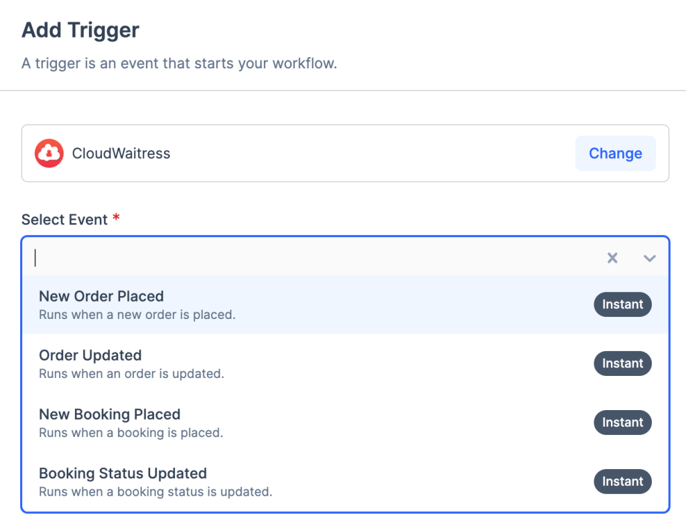Click the CloudWaitress app name text
Image resolution: width=686 pixels, height=524 pixels.
[121, 153]
